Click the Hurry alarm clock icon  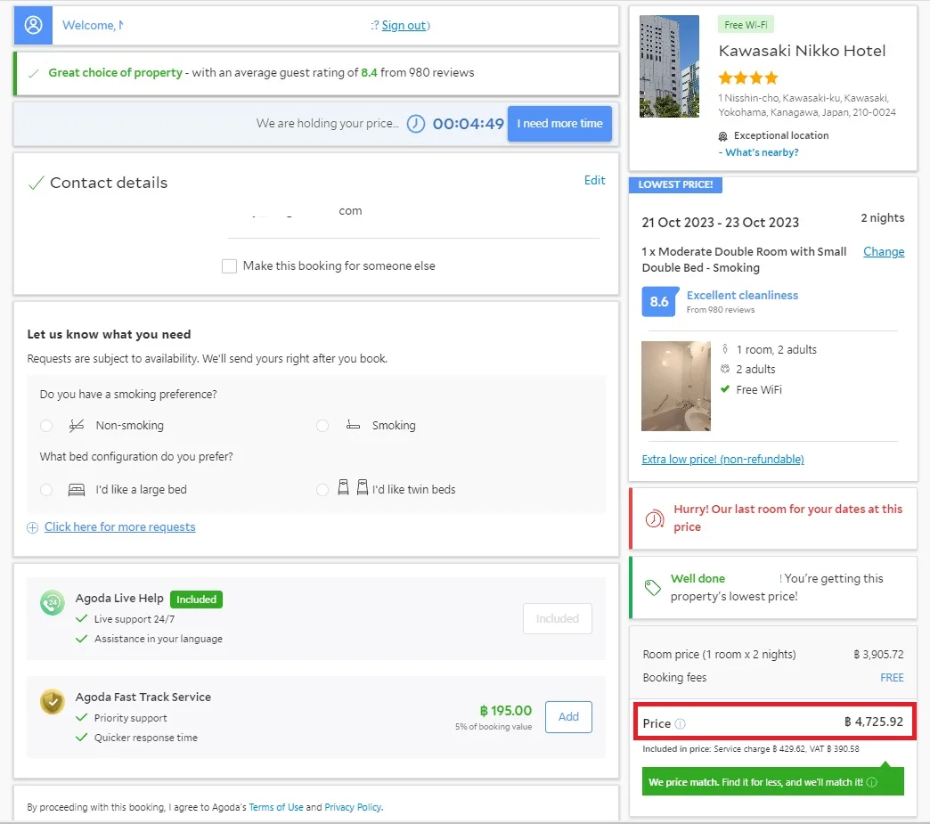pos(654,518)
